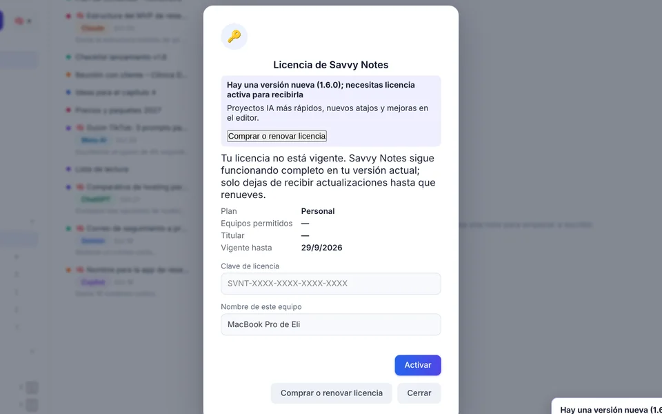Close the dialog with the Cerrar button
The height and width of the screenshot is (414, 662).
(x=419, y=393)
